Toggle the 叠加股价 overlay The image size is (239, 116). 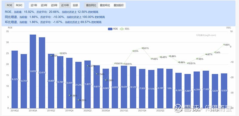[x=119, y=5]
